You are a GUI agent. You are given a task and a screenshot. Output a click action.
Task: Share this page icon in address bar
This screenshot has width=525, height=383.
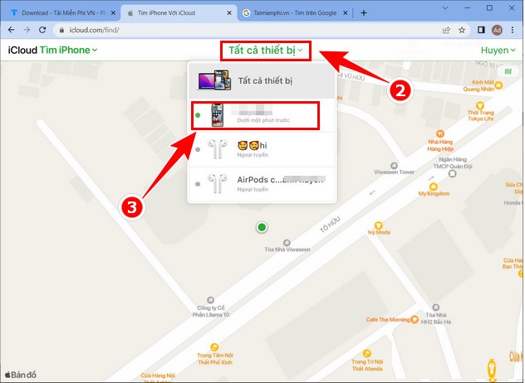(446, 30)
